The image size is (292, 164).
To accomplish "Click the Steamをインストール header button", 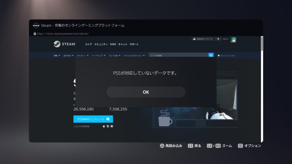I will pos(203,39).
